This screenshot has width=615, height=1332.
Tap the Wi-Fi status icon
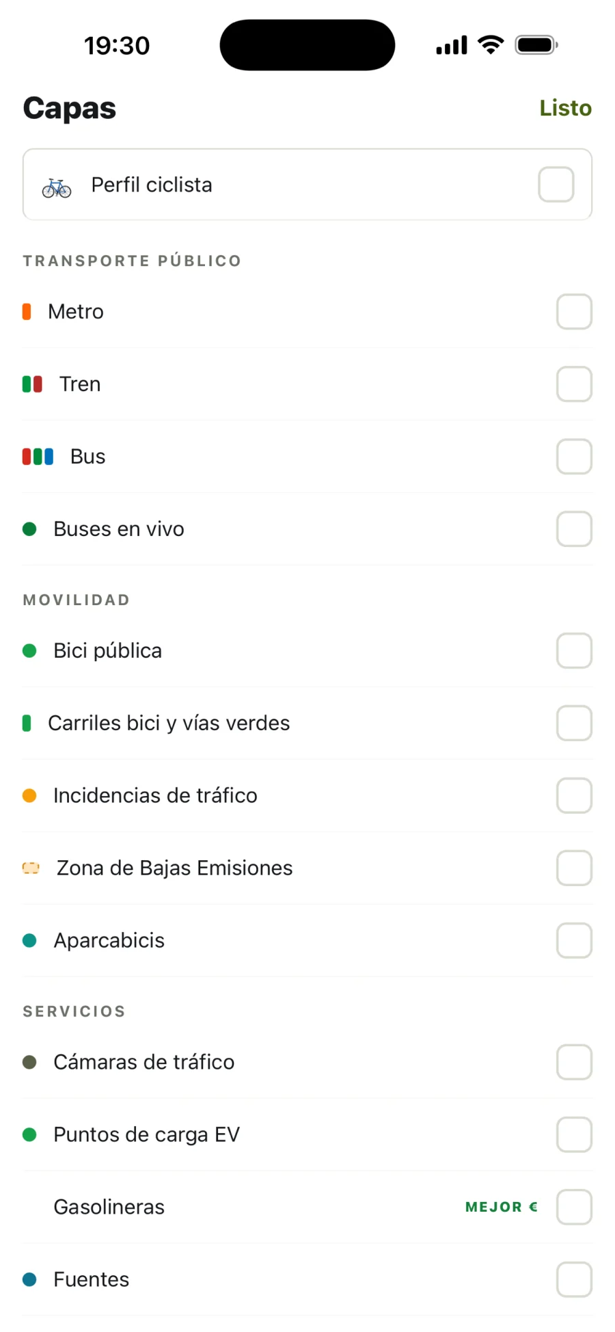(x=491, y=45)
